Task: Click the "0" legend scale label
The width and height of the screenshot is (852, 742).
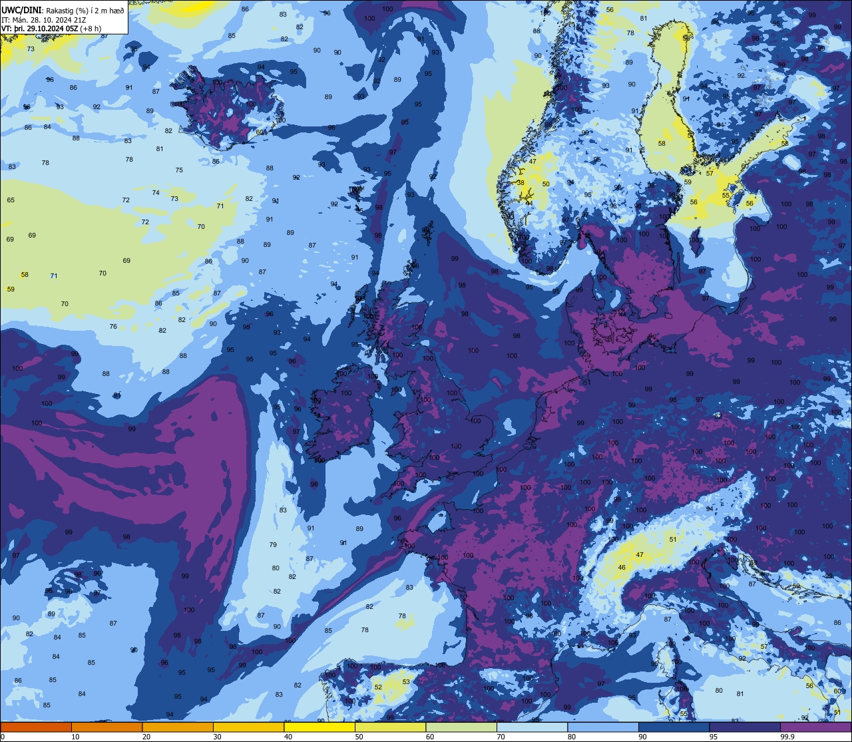Action: point(3,737)
